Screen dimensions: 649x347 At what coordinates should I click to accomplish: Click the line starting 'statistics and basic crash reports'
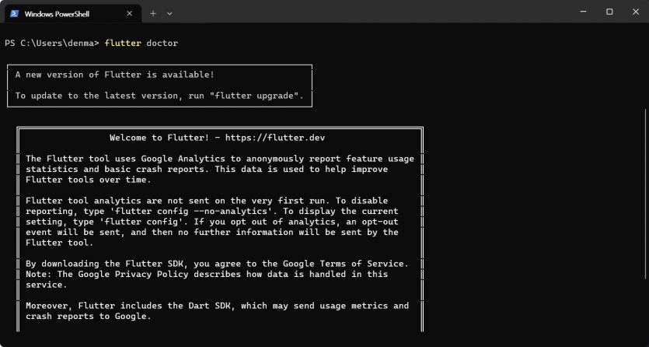tap(207, 169)
